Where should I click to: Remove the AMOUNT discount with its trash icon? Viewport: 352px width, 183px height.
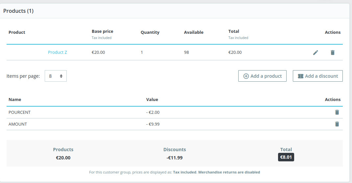(x=337, y=124)
